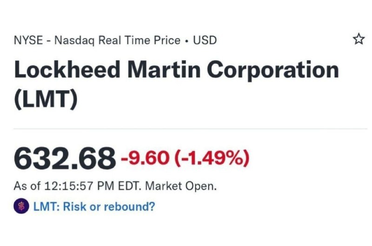
Task: Click the "NYSE" exchange label
Action: 28,40
